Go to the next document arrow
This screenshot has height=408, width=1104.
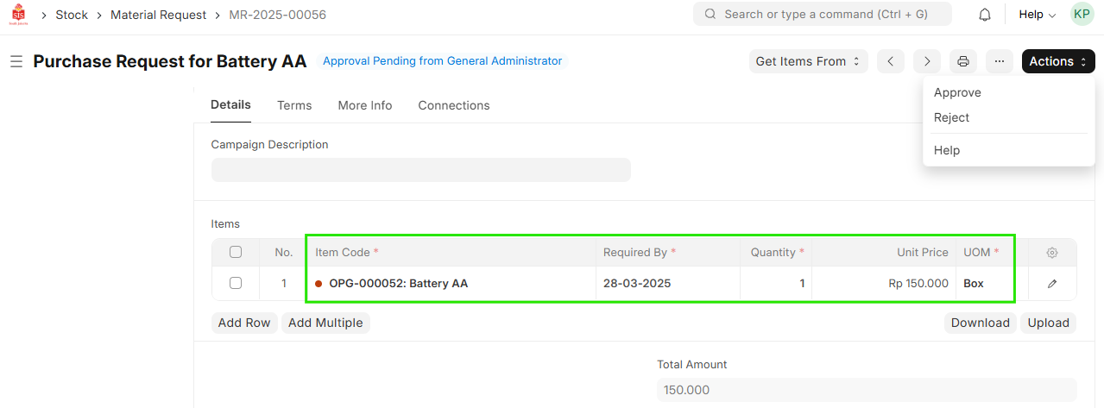pyautogui.click(x=926, y=61)
